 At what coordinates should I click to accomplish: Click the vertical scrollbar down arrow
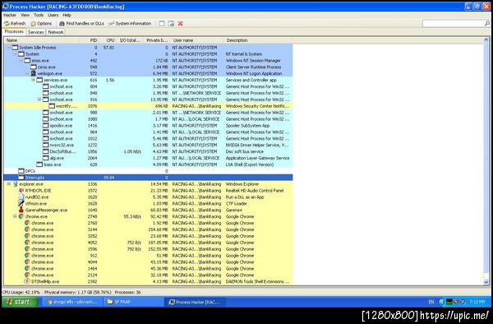pyautogui.click(x=486, y=282)
